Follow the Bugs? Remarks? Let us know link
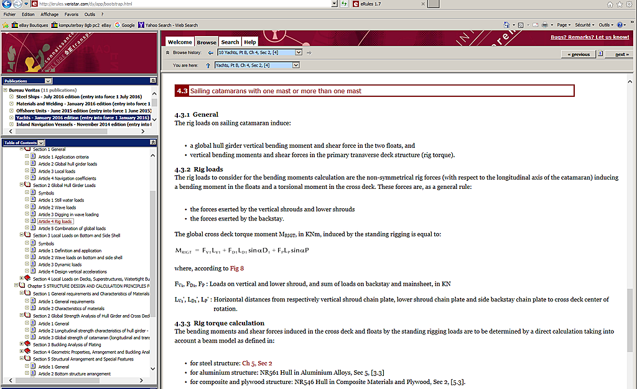The width and height of the screenshot is (637, 389). [590, 37]
